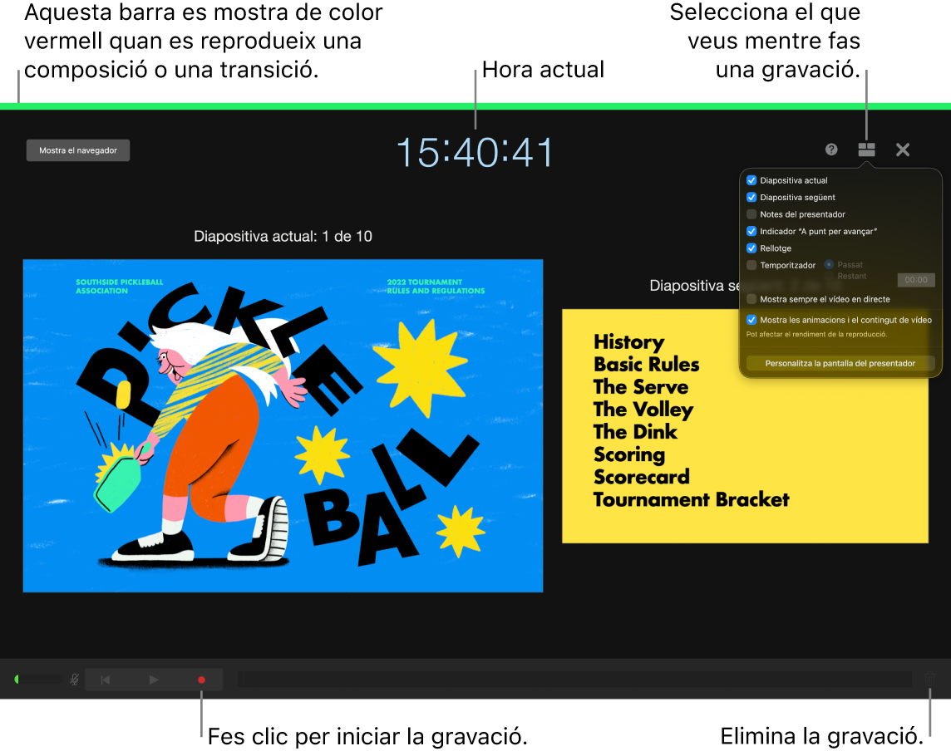Select the Passat radio button

coord(829,264)
